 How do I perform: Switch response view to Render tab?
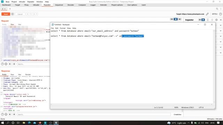coord(28,75)
